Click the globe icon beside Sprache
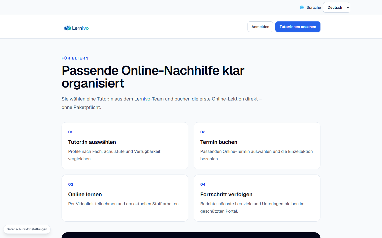The image size is (382, 238). [302, 7]
